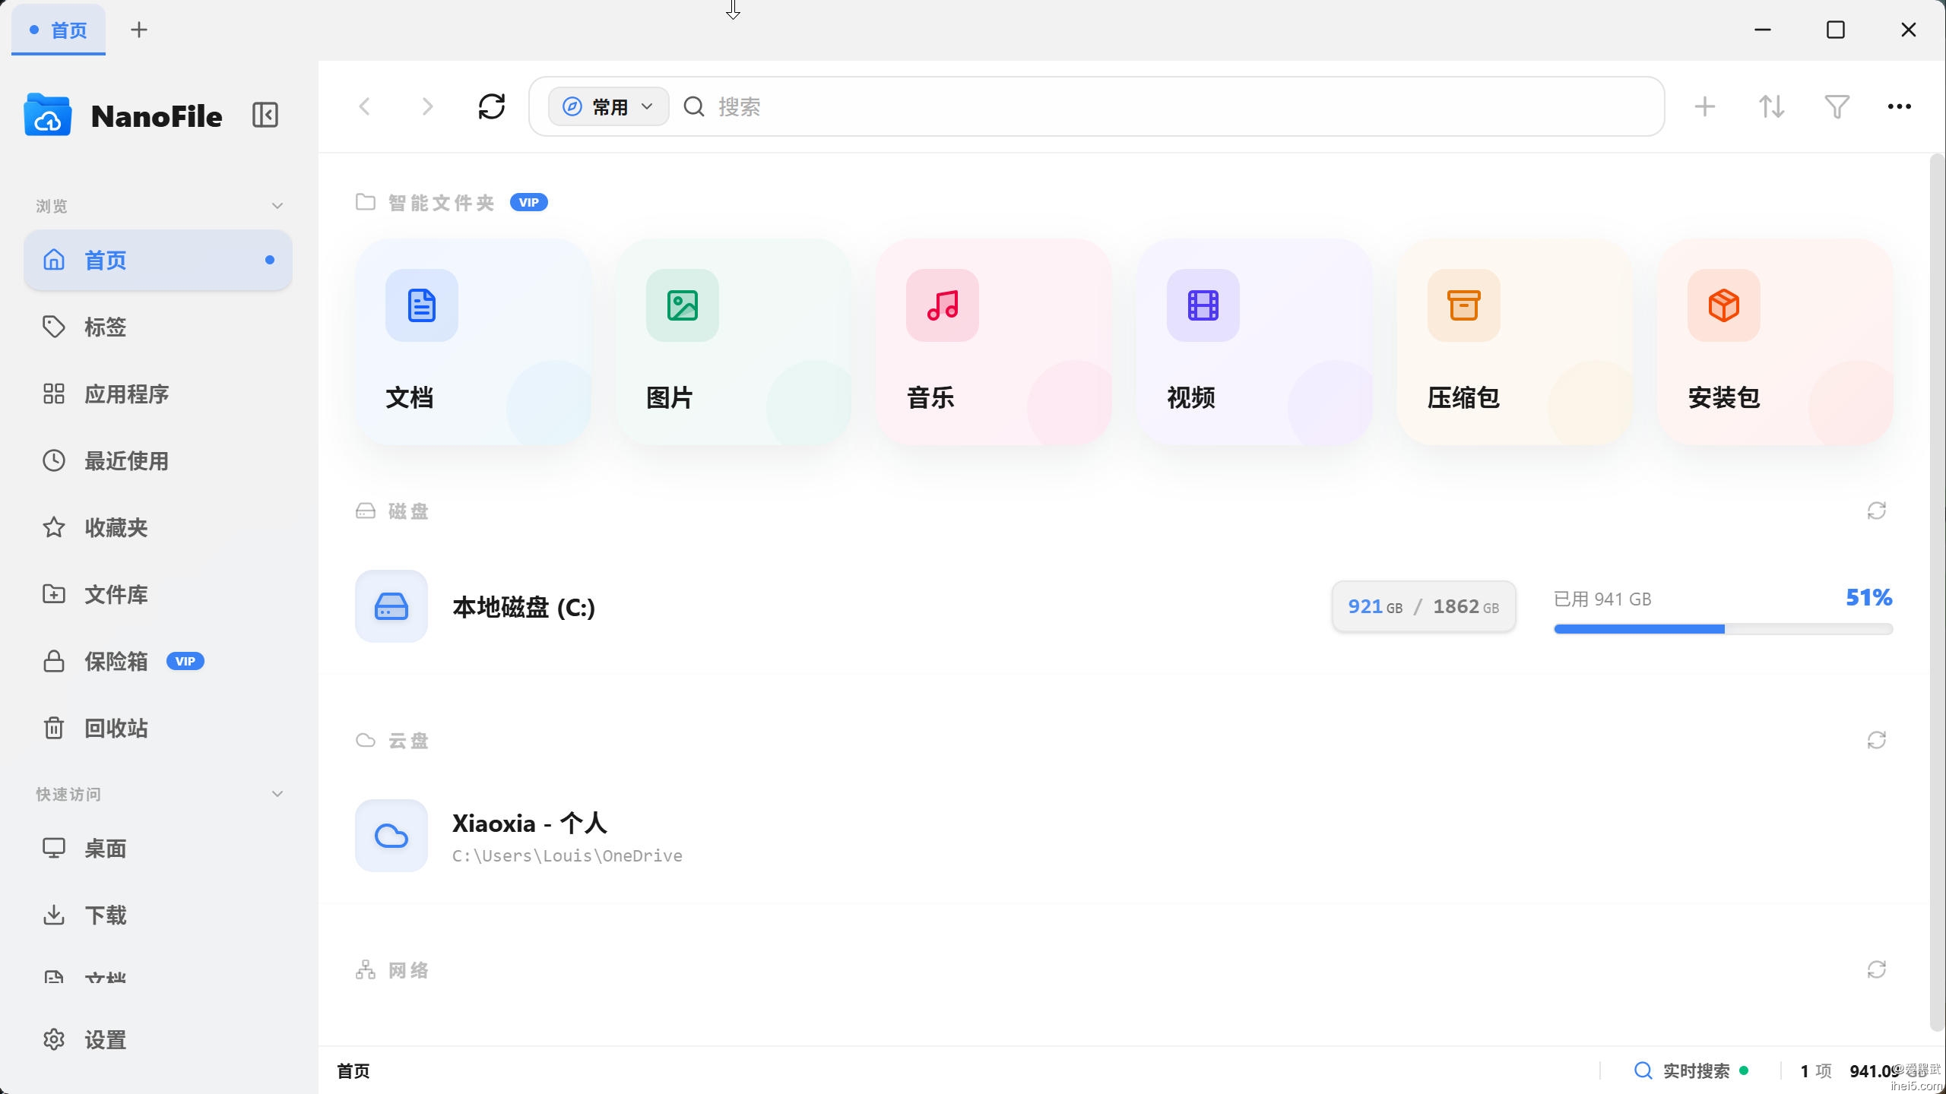Open the more options ellipsis menu
Image resolution: width=1946 pixels, height=1094 pixels.
click(1900, 106)
